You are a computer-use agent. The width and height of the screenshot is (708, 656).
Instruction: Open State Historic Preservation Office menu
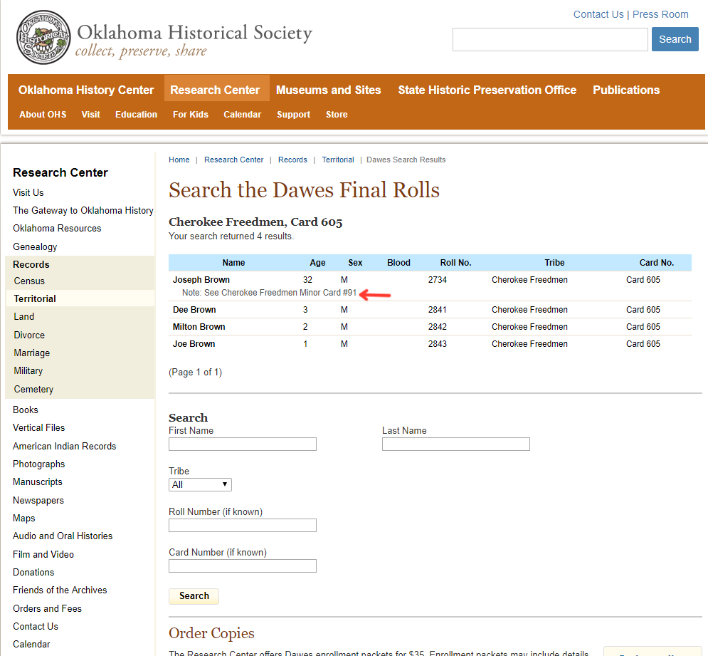(487, 90)
